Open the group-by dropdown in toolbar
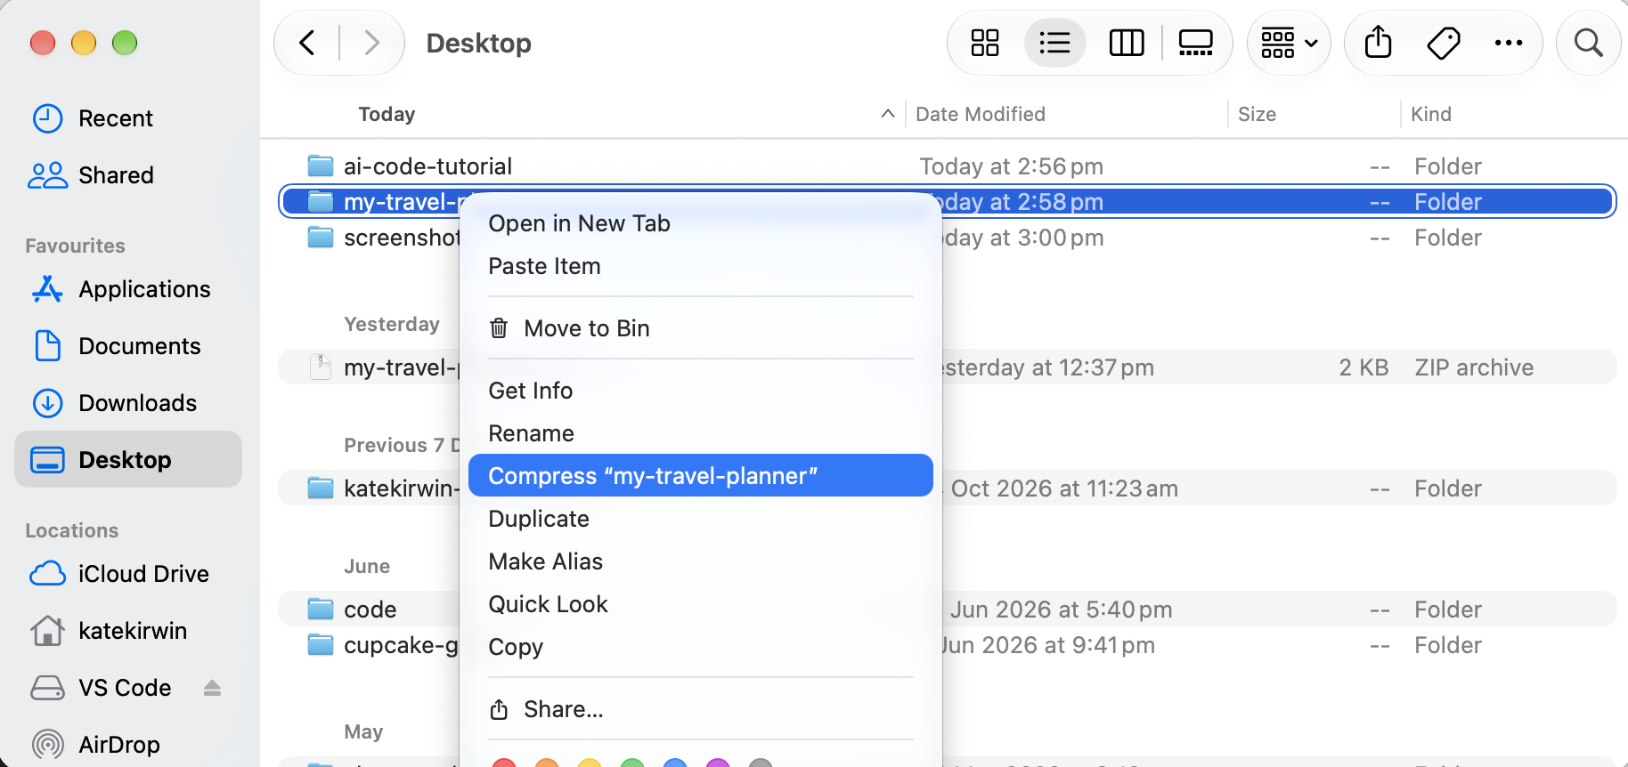The width and height of the screenshot is (1628, 767). click(1289, 43)
